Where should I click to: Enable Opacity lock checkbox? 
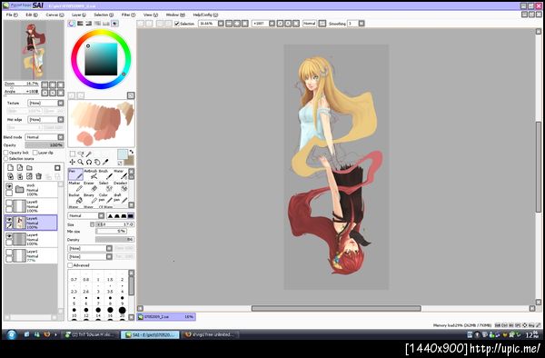coord(6,153)
